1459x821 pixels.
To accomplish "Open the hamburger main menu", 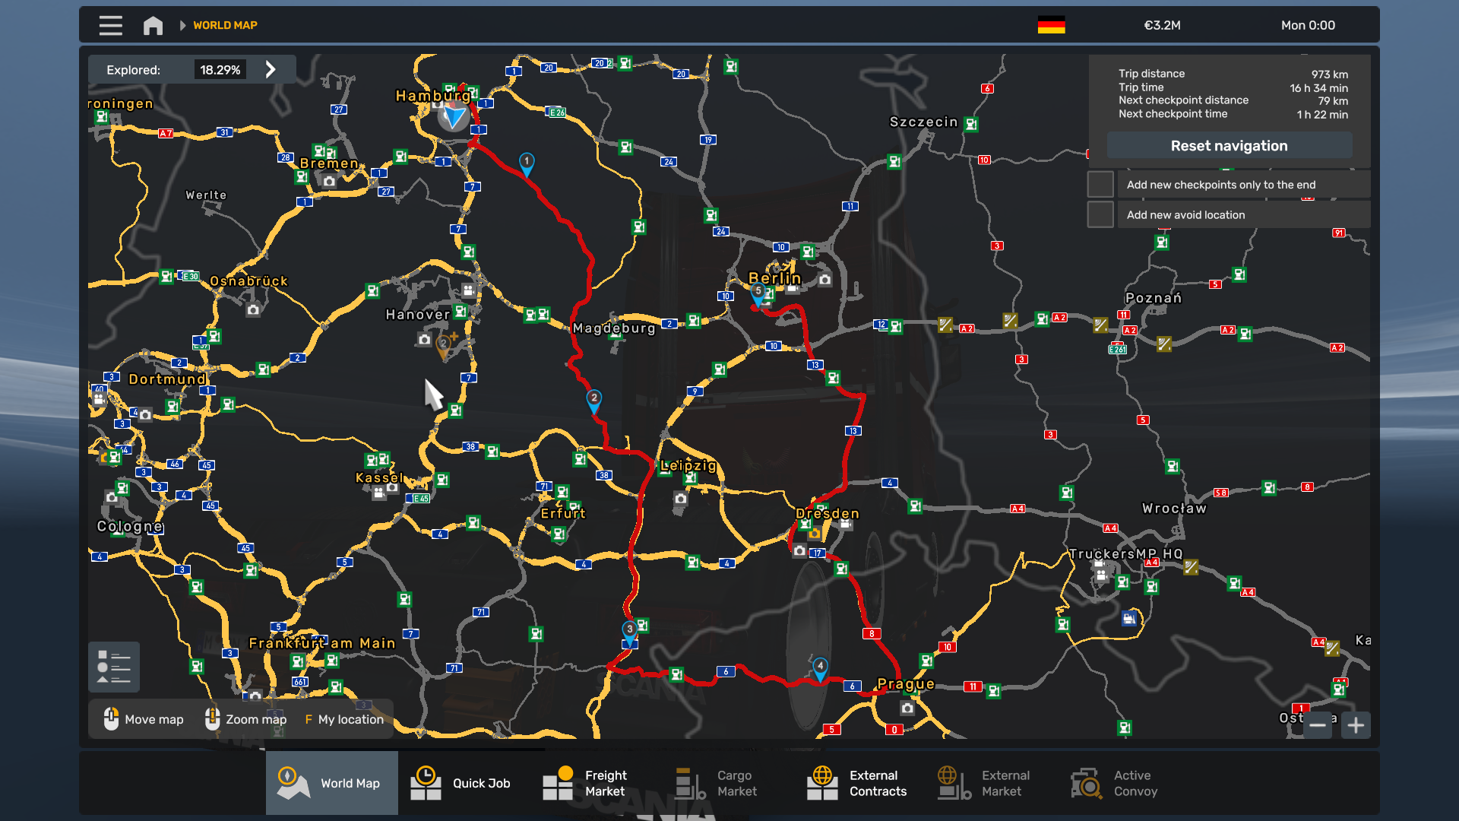I will click(110, 25).
